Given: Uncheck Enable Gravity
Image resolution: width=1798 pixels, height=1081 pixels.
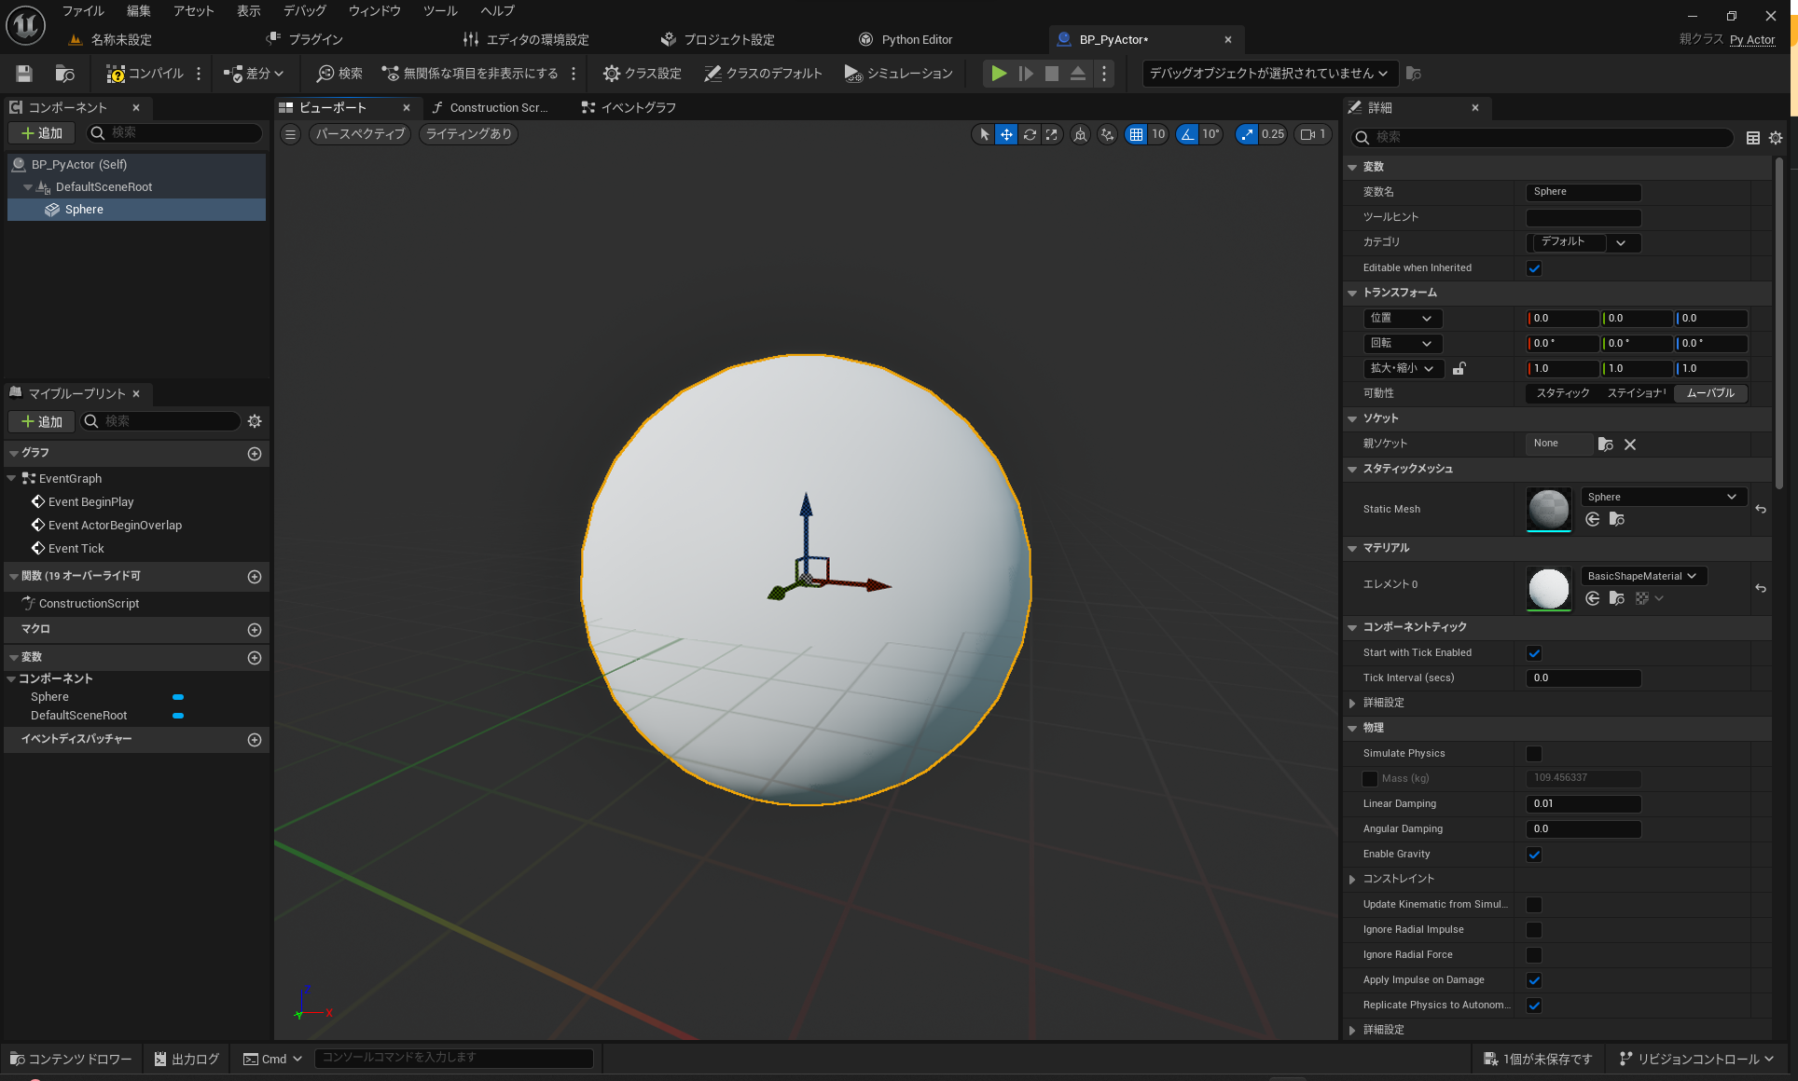Looking at the screenshot, I should (x=1534, y=854).
